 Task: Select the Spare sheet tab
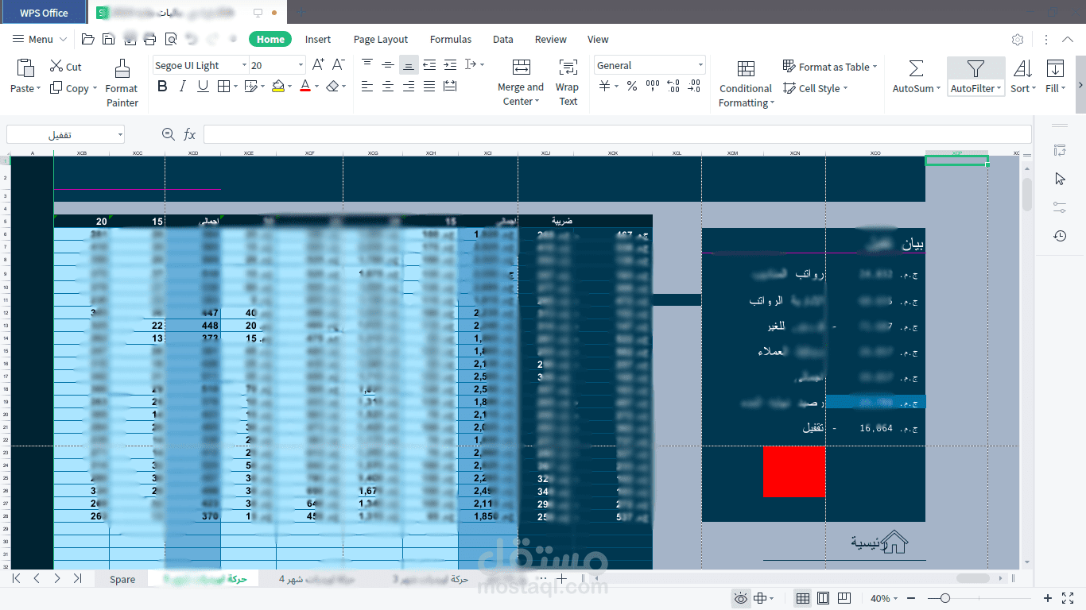tap(122, 579)
